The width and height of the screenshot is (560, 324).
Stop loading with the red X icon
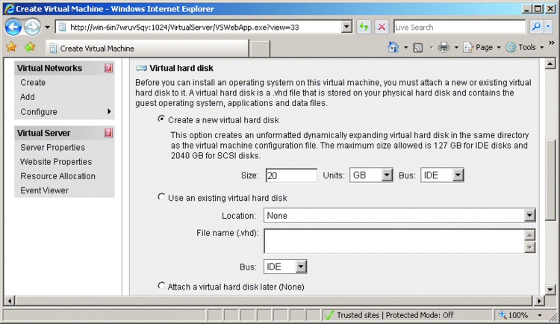click(382, 27)
